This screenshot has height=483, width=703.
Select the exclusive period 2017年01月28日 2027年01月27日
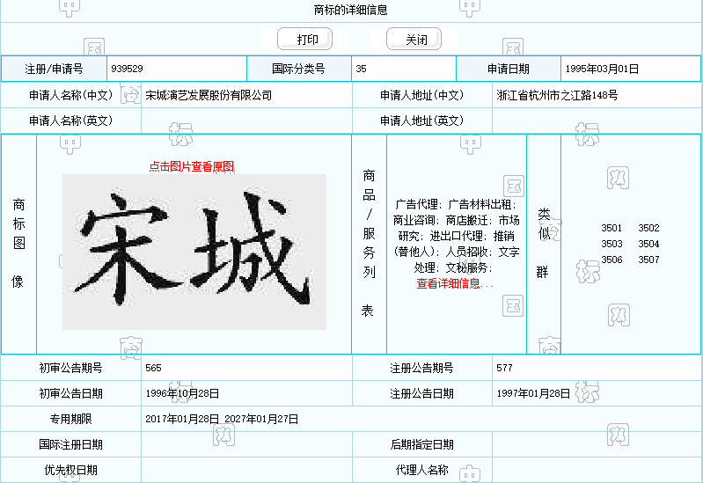click(x=222, y=419)
